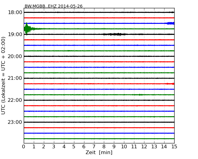Click the 13 tick on the minute axis
Image resolution: width=198 pixels, height=159 pixels.
pyautogui.click(x=154, y=146)
